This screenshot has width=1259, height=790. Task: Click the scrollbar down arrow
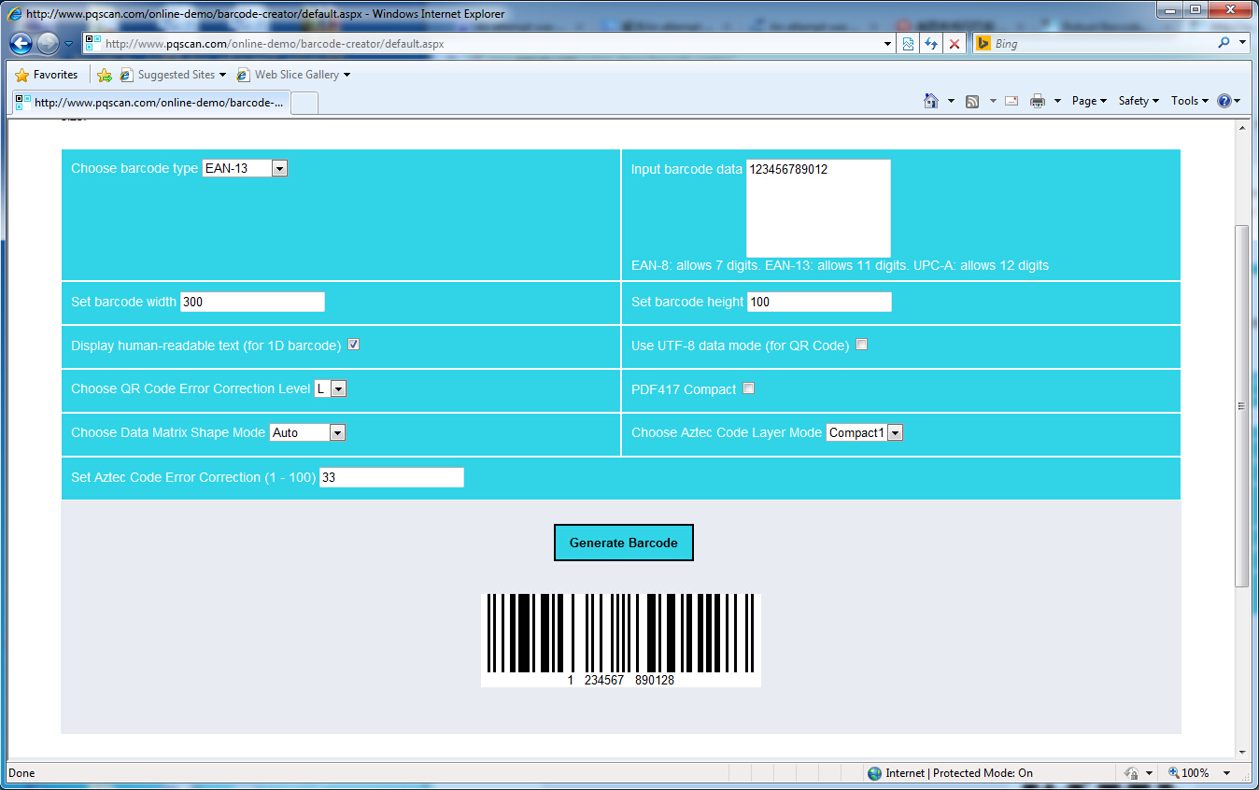coord(1241,752)
